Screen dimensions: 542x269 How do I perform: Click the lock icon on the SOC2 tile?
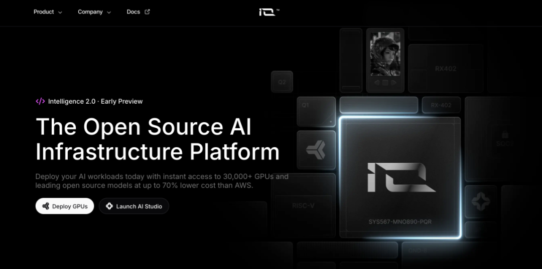pyautogui.click(x=505, y=134)
